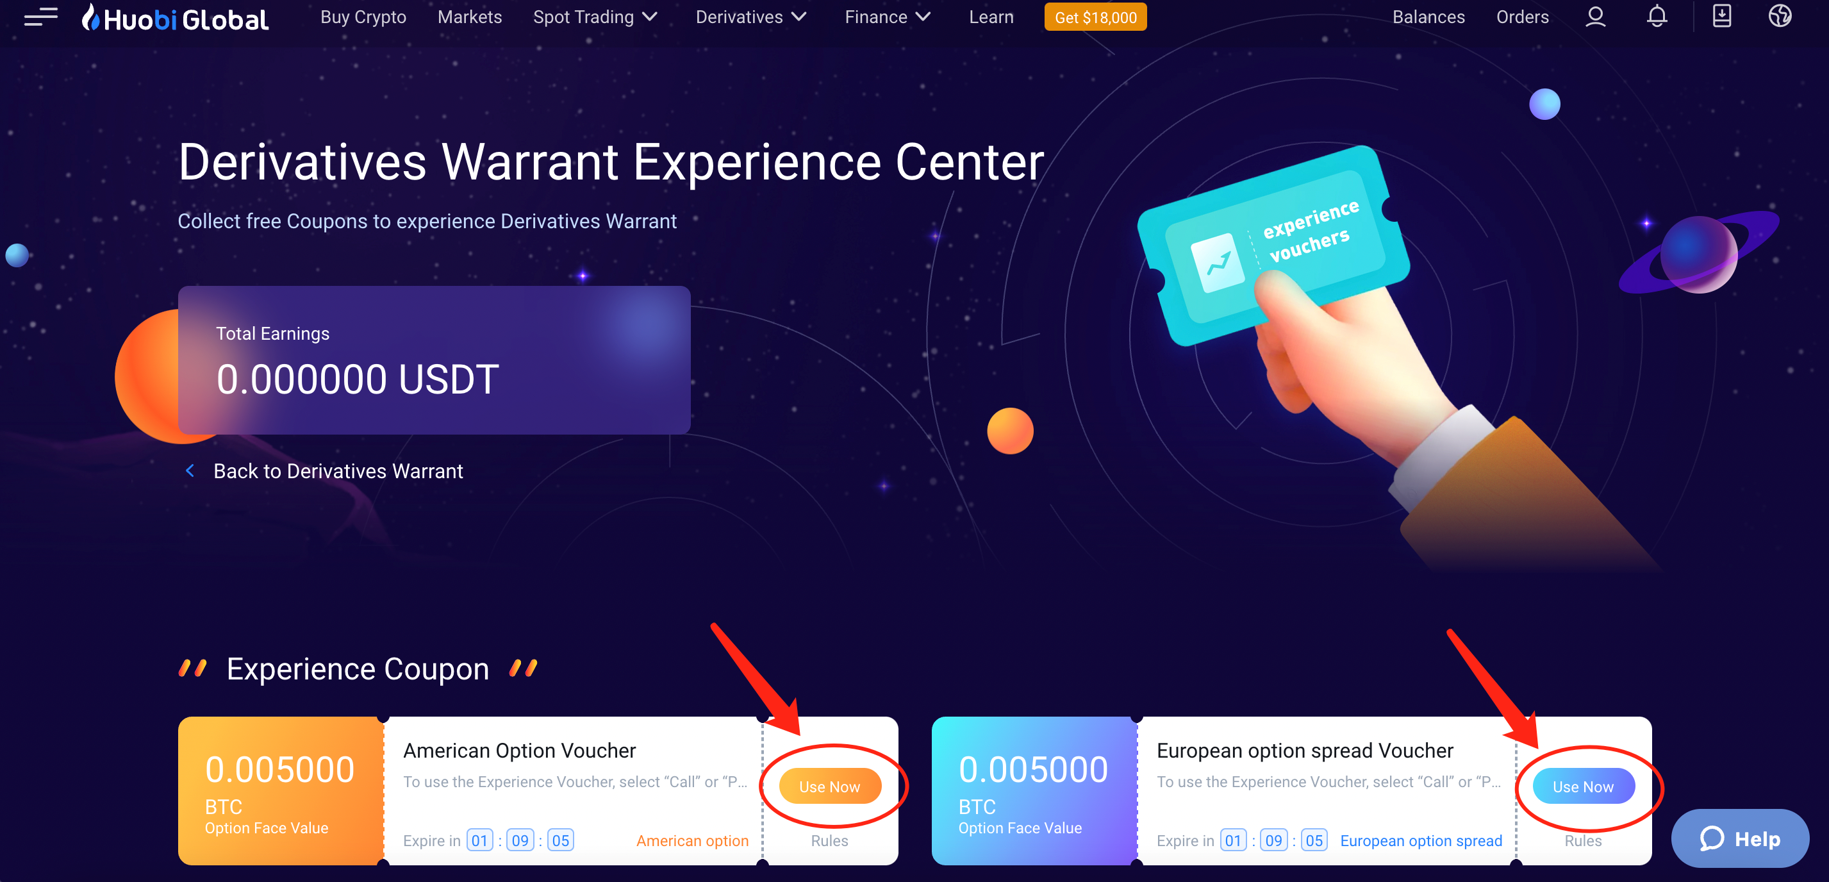Image resolution: width=1829 pixels, height=882 pixels.
Task: Open the Buy Crypto menu item
Action: (x=363, y=17)
